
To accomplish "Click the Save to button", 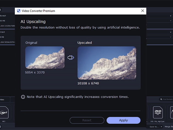I will click(x=154, y=127).
